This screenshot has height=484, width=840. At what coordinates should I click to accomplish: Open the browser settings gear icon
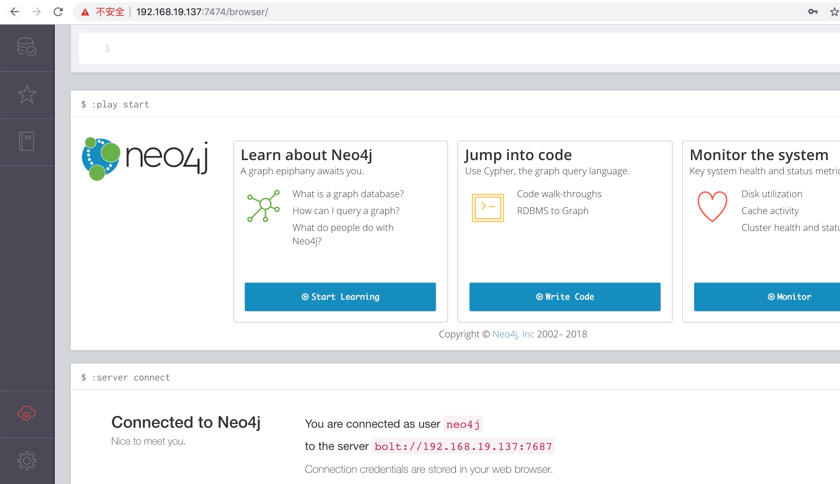[27, 461]
